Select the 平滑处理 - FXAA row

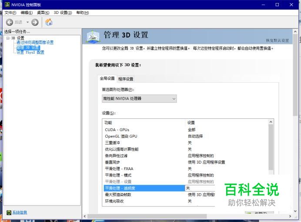(x=187, y=169)
